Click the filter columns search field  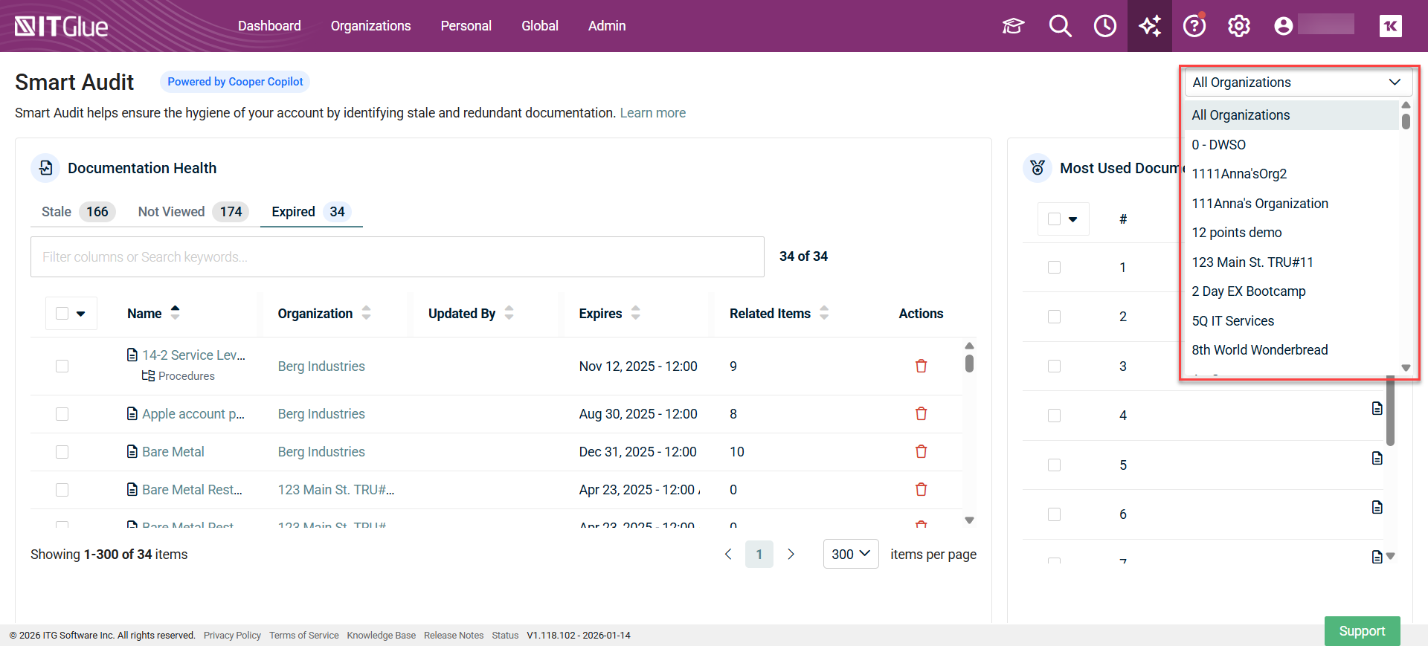397,257
